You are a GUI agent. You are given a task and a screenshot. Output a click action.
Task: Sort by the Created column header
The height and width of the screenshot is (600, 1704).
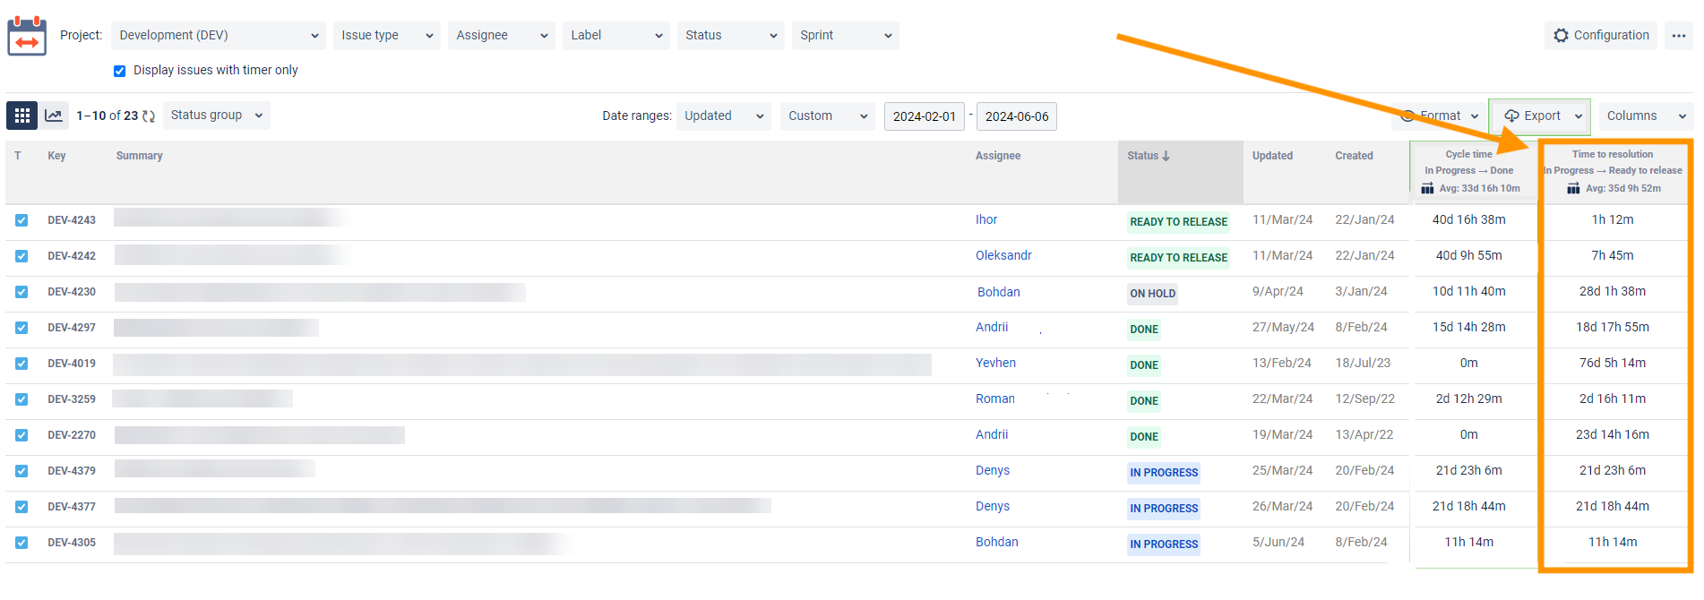[1354, 156]
